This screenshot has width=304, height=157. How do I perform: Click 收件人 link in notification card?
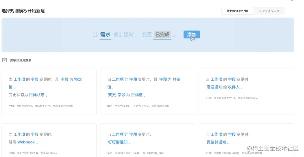point(234,87)
